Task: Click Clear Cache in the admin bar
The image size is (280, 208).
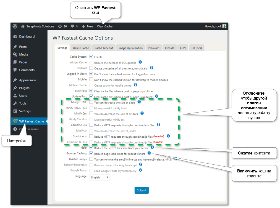Action: 105,26
